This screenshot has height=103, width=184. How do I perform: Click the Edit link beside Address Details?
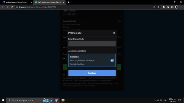click(x=119, y=21)
